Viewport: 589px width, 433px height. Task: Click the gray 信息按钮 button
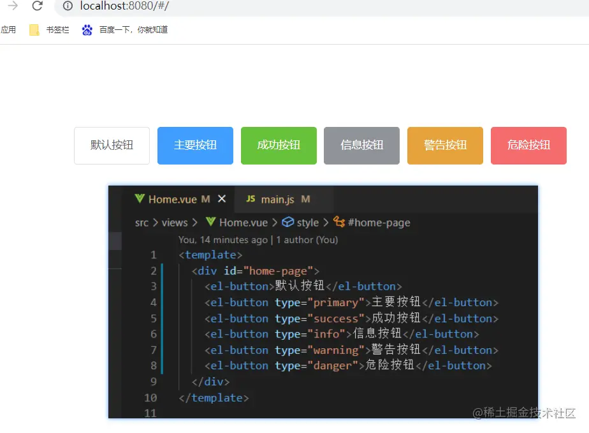[x=361, y=145]
